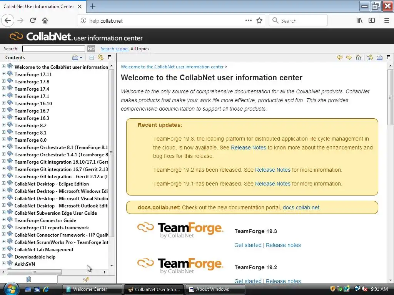Image resolution: width=394 pixels, height=295 pixels.
Task: Expand the AnkhSVN tree node
Action: click(3, 264)
